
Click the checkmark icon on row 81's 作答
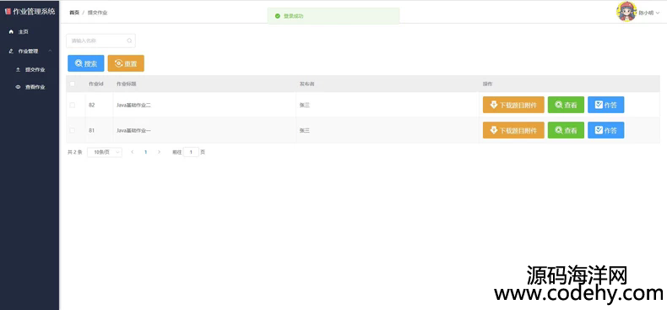tap(599, 130)
